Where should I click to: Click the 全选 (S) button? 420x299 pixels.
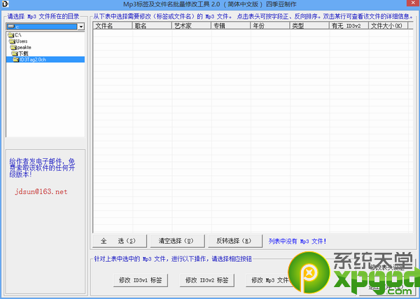(118, 242)
